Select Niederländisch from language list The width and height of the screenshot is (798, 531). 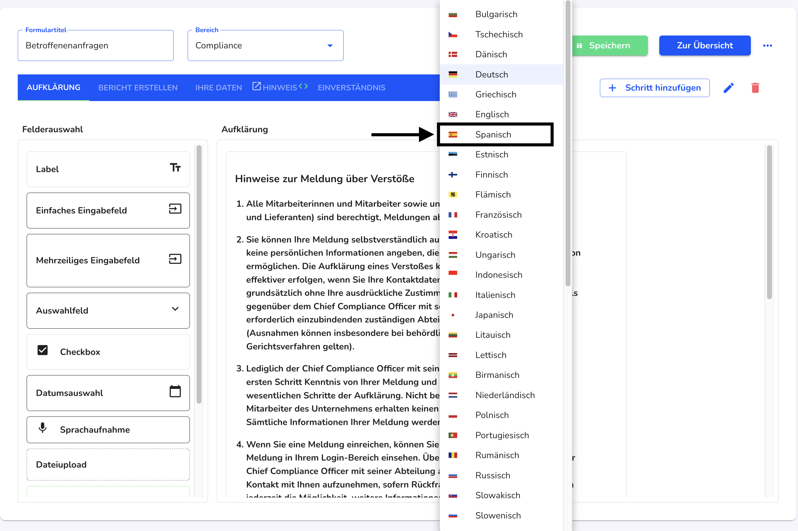pyautogui.click(x=501, y=395)
